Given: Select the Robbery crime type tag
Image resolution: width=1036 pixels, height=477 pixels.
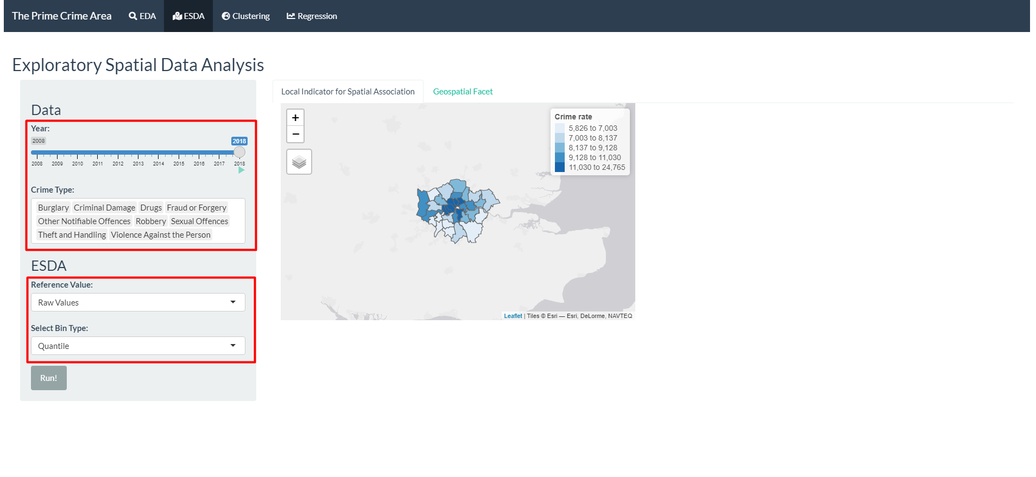Looking at the screenshot, I should [151, 221].
